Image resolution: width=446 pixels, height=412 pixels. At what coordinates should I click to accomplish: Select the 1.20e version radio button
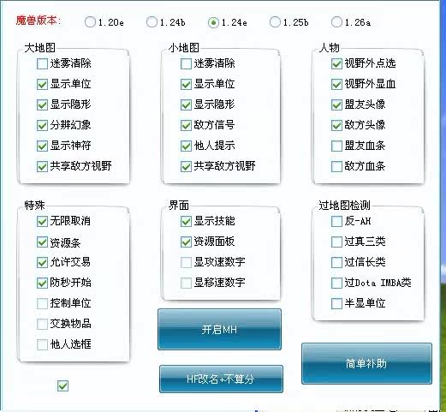(x=90, y=22)
